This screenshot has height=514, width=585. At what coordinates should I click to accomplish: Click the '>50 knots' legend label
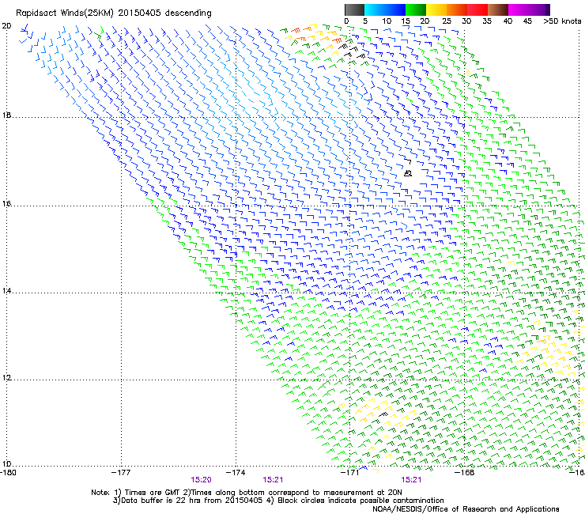pos(562,21)
